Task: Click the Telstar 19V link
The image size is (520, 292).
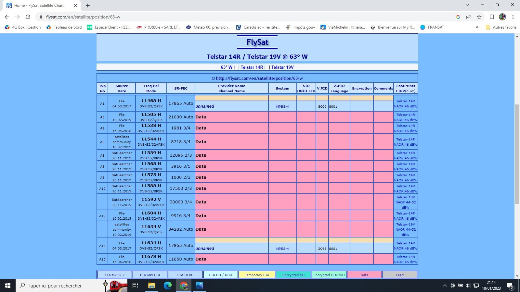Action: click(282, 67)
